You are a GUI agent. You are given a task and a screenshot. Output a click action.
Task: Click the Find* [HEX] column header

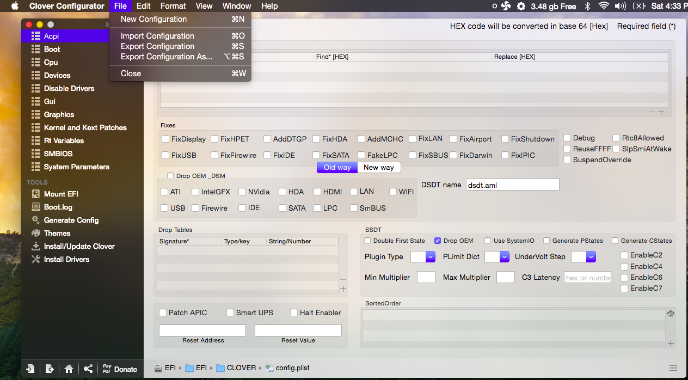[402, 57]
